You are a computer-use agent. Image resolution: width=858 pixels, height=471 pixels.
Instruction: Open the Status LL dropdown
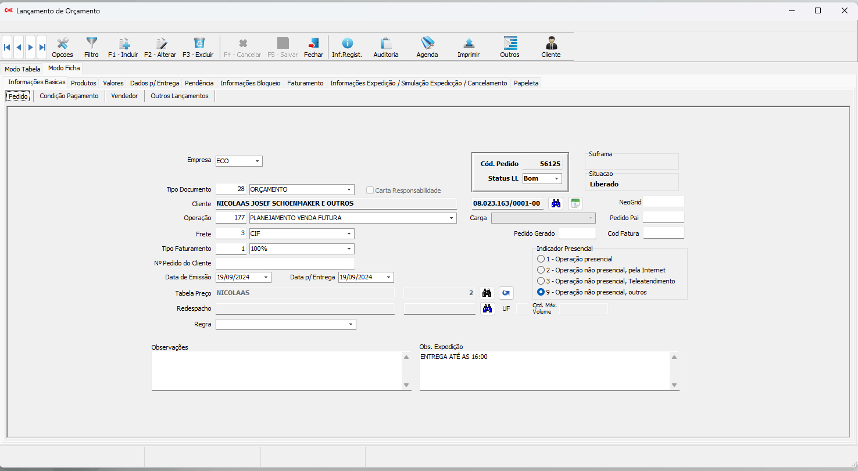pos(556,178)
